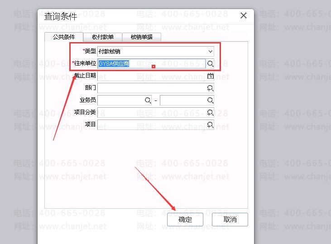Open the 付款核销 type combo box
This screenshot has width=331, height=244.
point(156,52)
